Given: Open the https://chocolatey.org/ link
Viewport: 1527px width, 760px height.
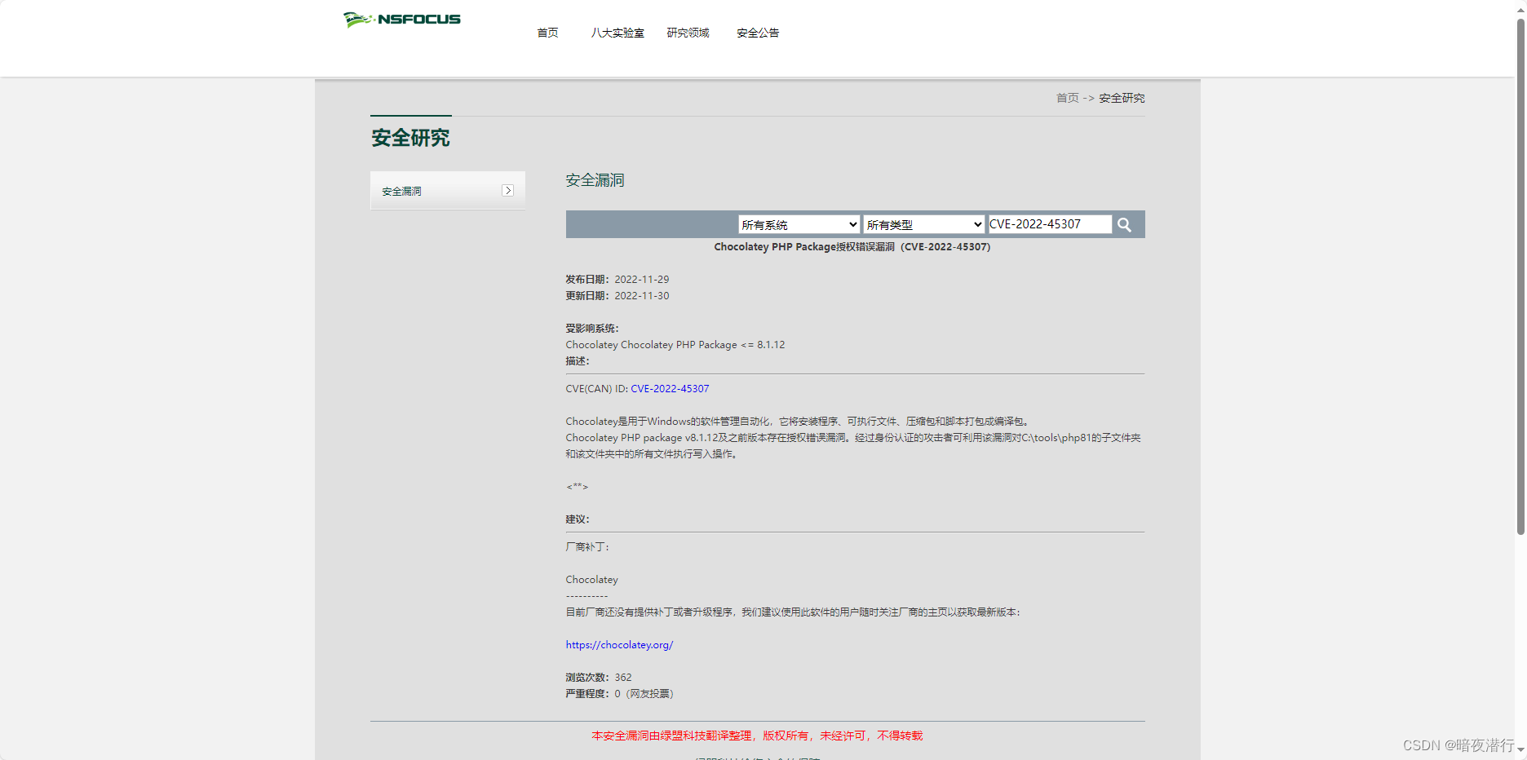Looking at the screenshot, I should tap(619, 645).
